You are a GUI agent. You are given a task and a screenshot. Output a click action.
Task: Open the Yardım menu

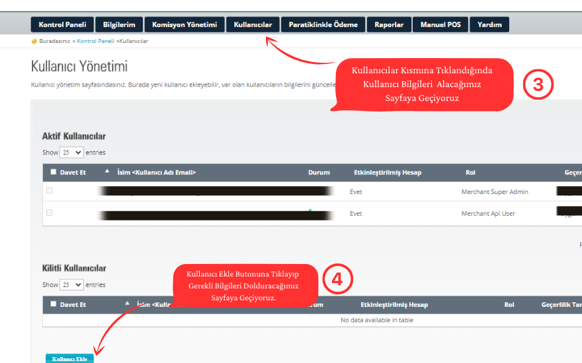(x=489, y=25)
